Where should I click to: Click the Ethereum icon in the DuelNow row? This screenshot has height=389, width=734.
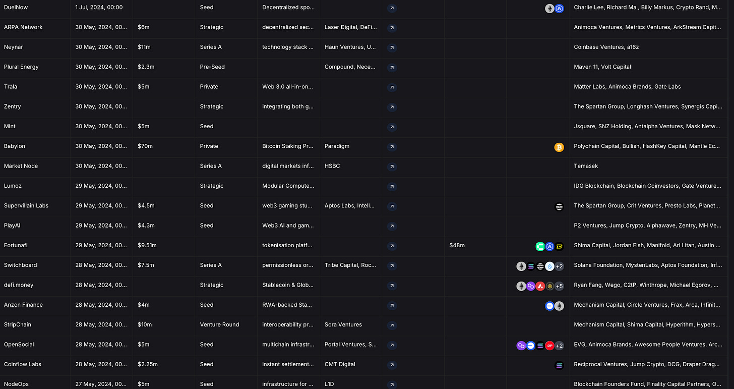coord(549,9)
